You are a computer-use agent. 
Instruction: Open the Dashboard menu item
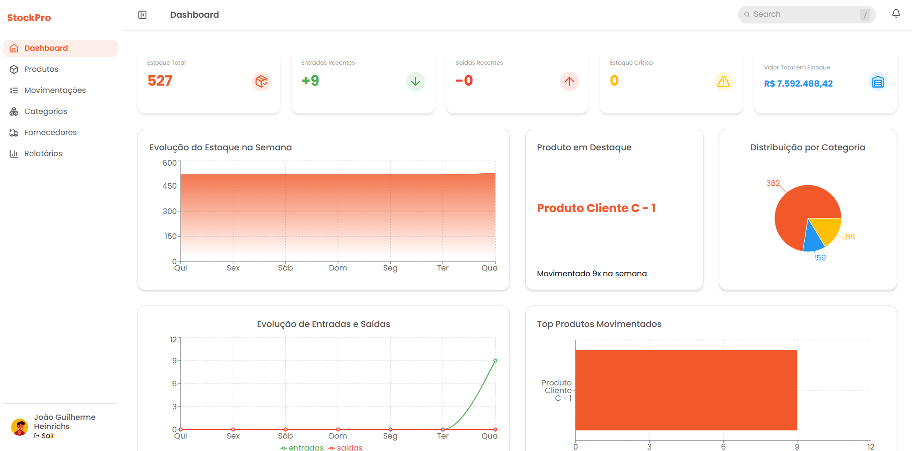coord(46,48)
